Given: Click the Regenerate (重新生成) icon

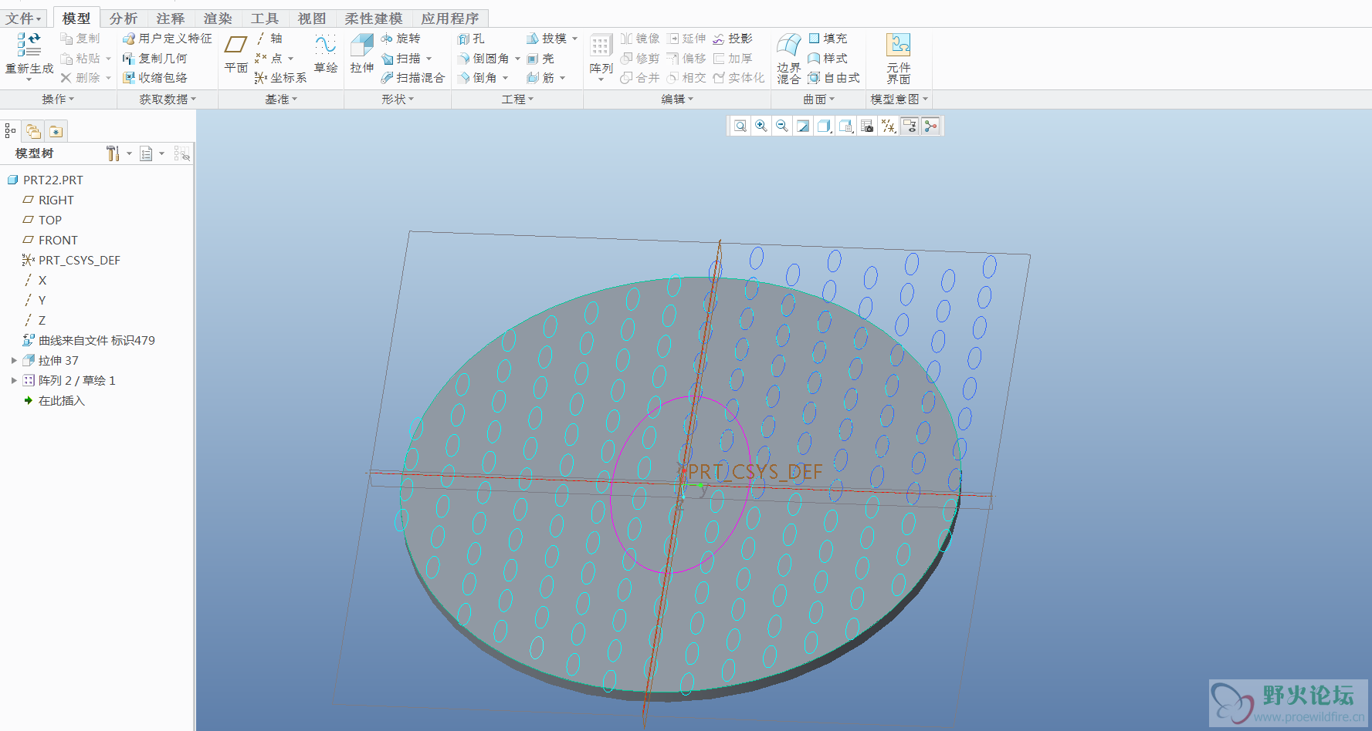Looking at the screenshot, I should tap(29, 45).
